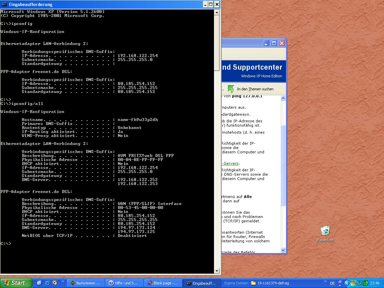Click the 'Eigene Dateien' toolbar label
384x288 pixels.
tap(236, 283)
